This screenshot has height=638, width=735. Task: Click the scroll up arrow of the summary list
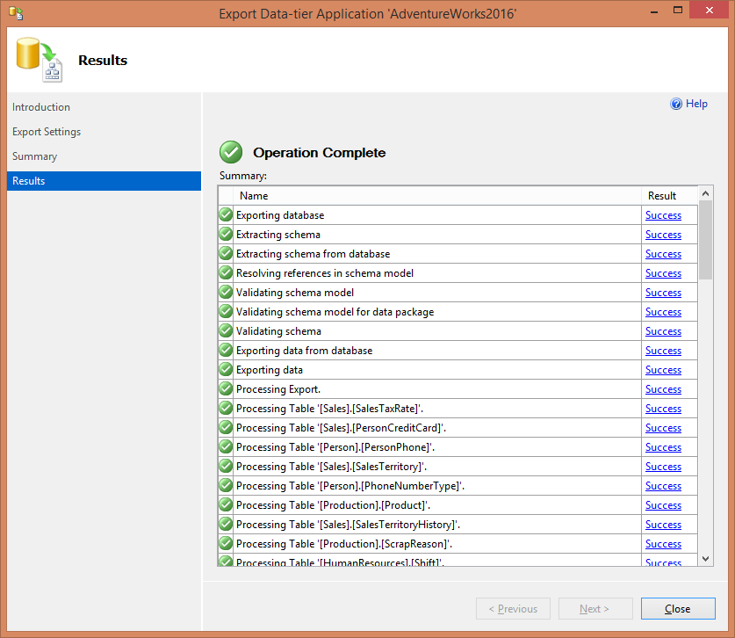tap(706, 195)
